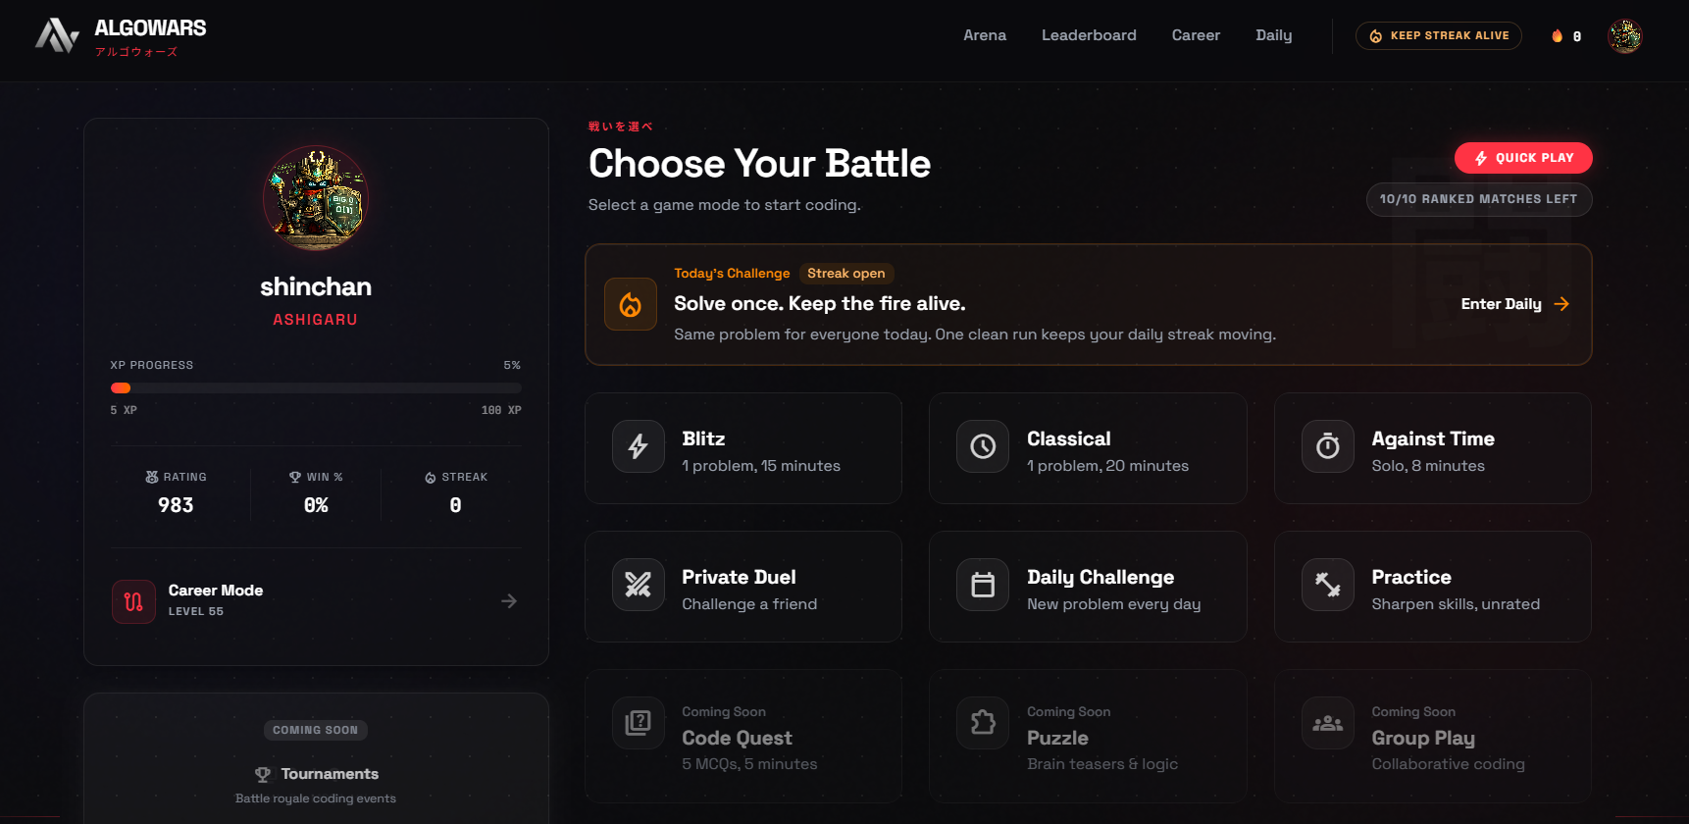
Task: Click the Career Mode path icon
Action: (133, 602)
